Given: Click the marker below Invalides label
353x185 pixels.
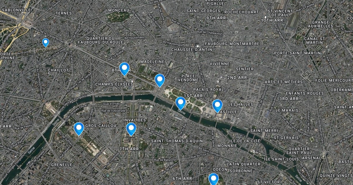Looking at the screenshot, I should [x=131, y=129].
